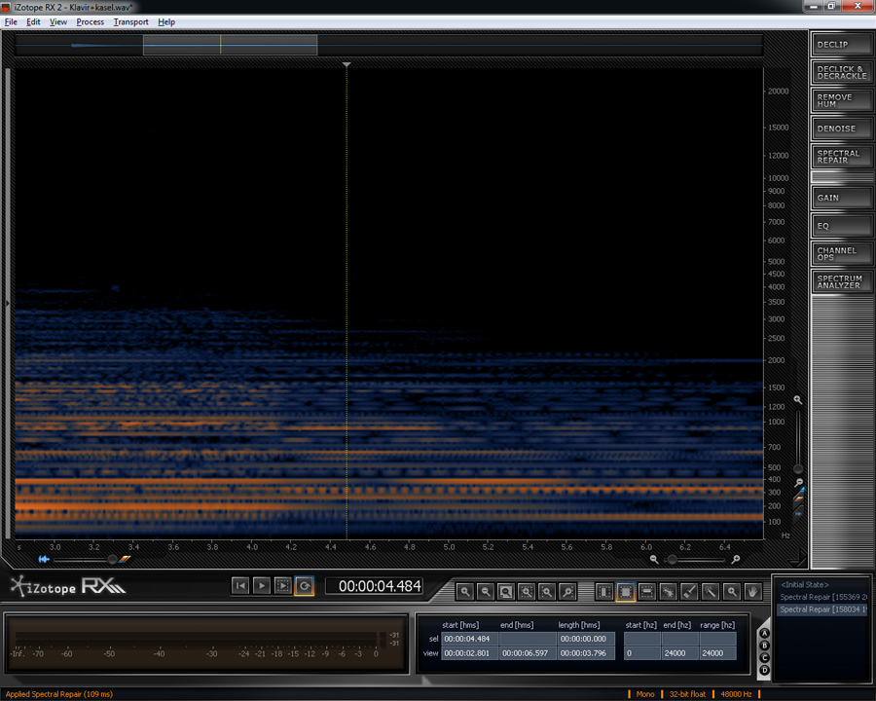Toggle the time-frequency rectangle selection tool
876x701 pixels.
pyautogui.click(x=625, y=591)
